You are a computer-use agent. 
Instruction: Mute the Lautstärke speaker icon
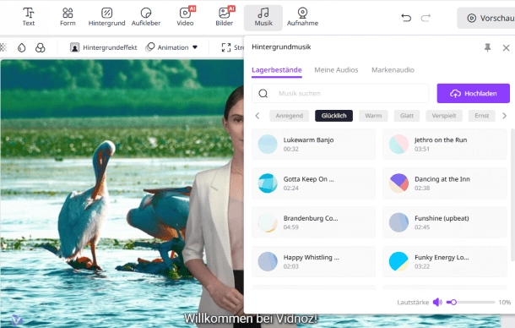tap(437, 302)
